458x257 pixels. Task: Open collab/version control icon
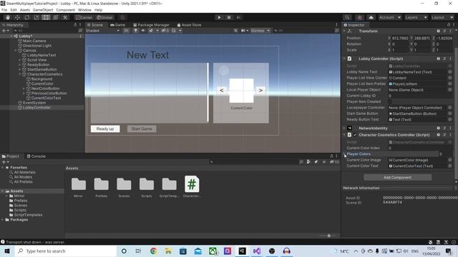[359, 17]
